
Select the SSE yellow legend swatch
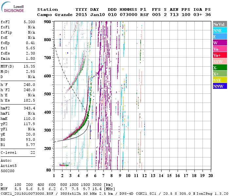tap(220, 80)
